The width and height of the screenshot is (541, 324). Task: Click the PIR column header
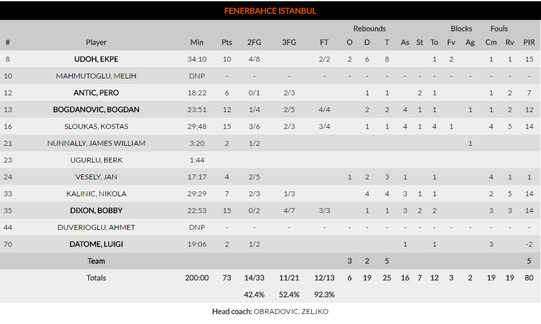click(529, 42)
